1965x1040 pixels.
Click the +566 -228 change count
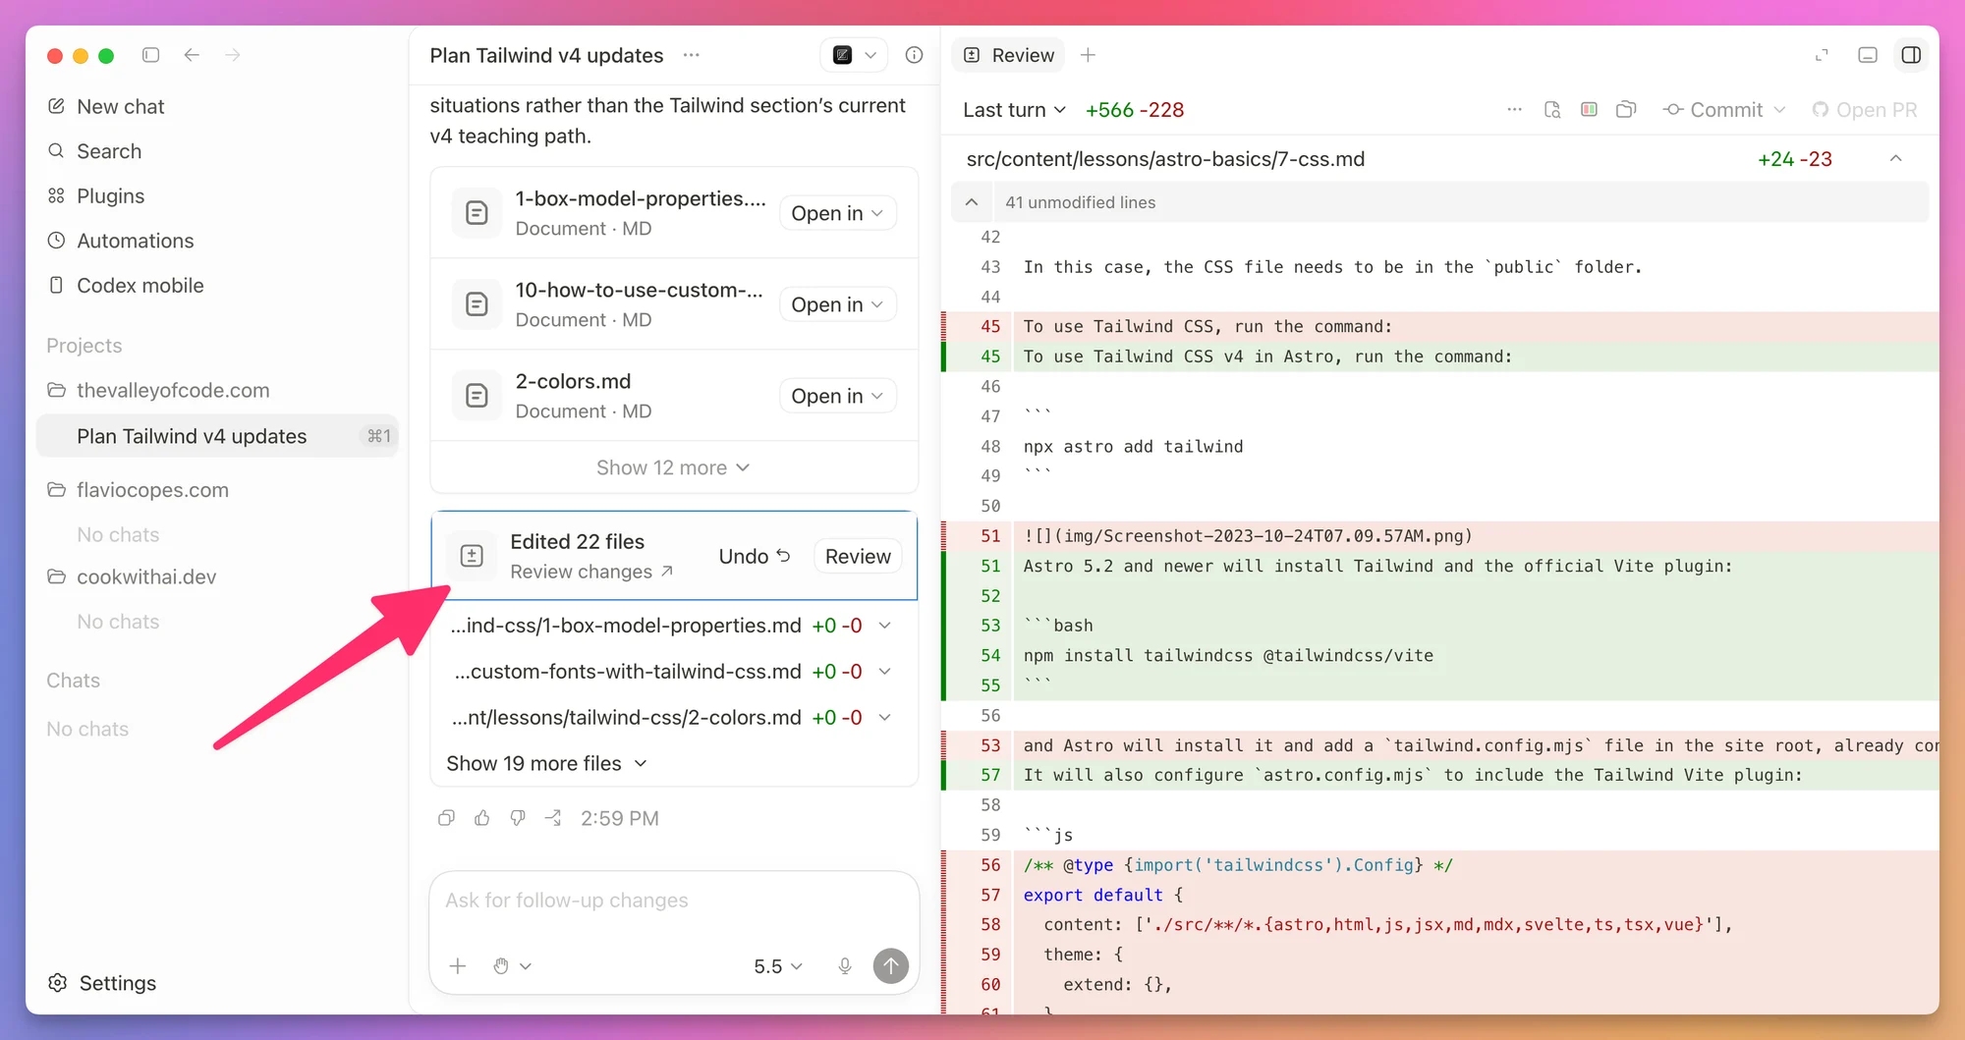pyautogui.click(x=1135, y=110)
